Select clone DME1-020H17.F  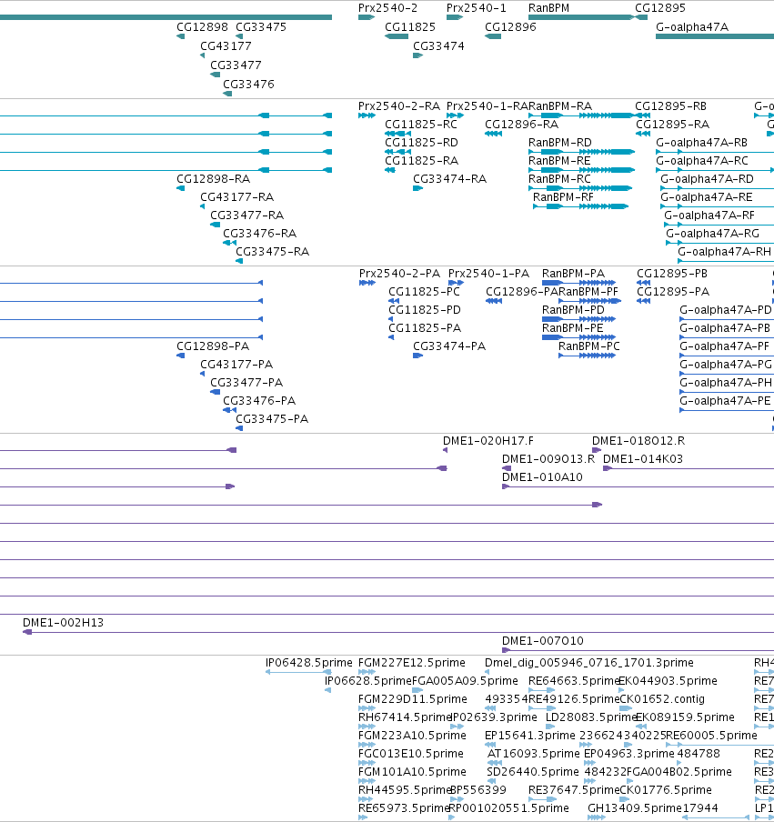[x=488, y=441]
